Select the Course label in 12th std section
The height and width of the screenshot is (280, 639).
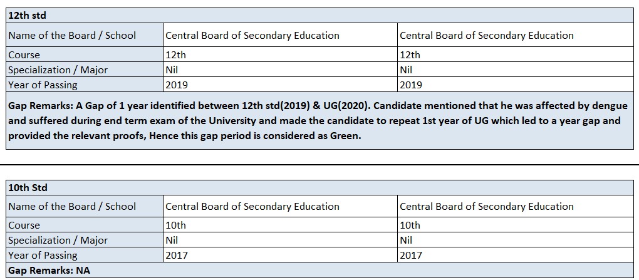tap(24, 55)
